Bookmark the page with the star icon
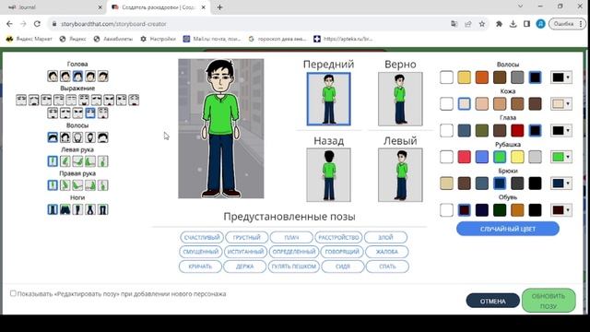 pos(482,24)
